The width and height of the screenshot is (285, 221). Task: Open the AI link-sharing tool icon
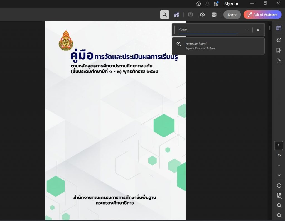click(x=176, y=15)
